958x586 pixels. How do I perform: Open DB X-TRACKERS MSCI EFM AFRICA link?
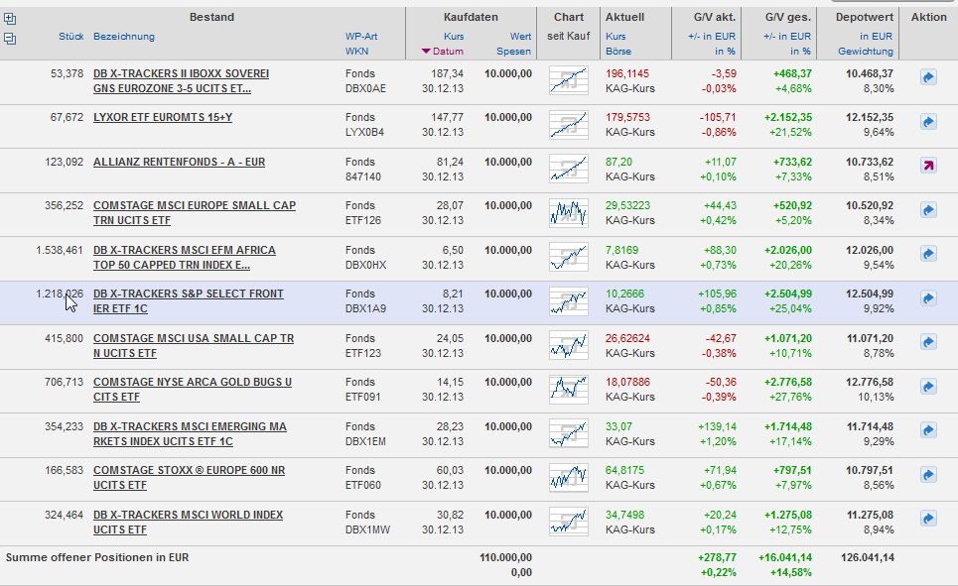pos(184,250)
